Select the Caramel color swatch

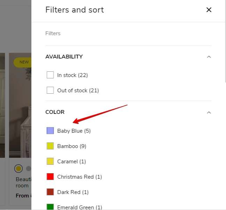(50, 161)
